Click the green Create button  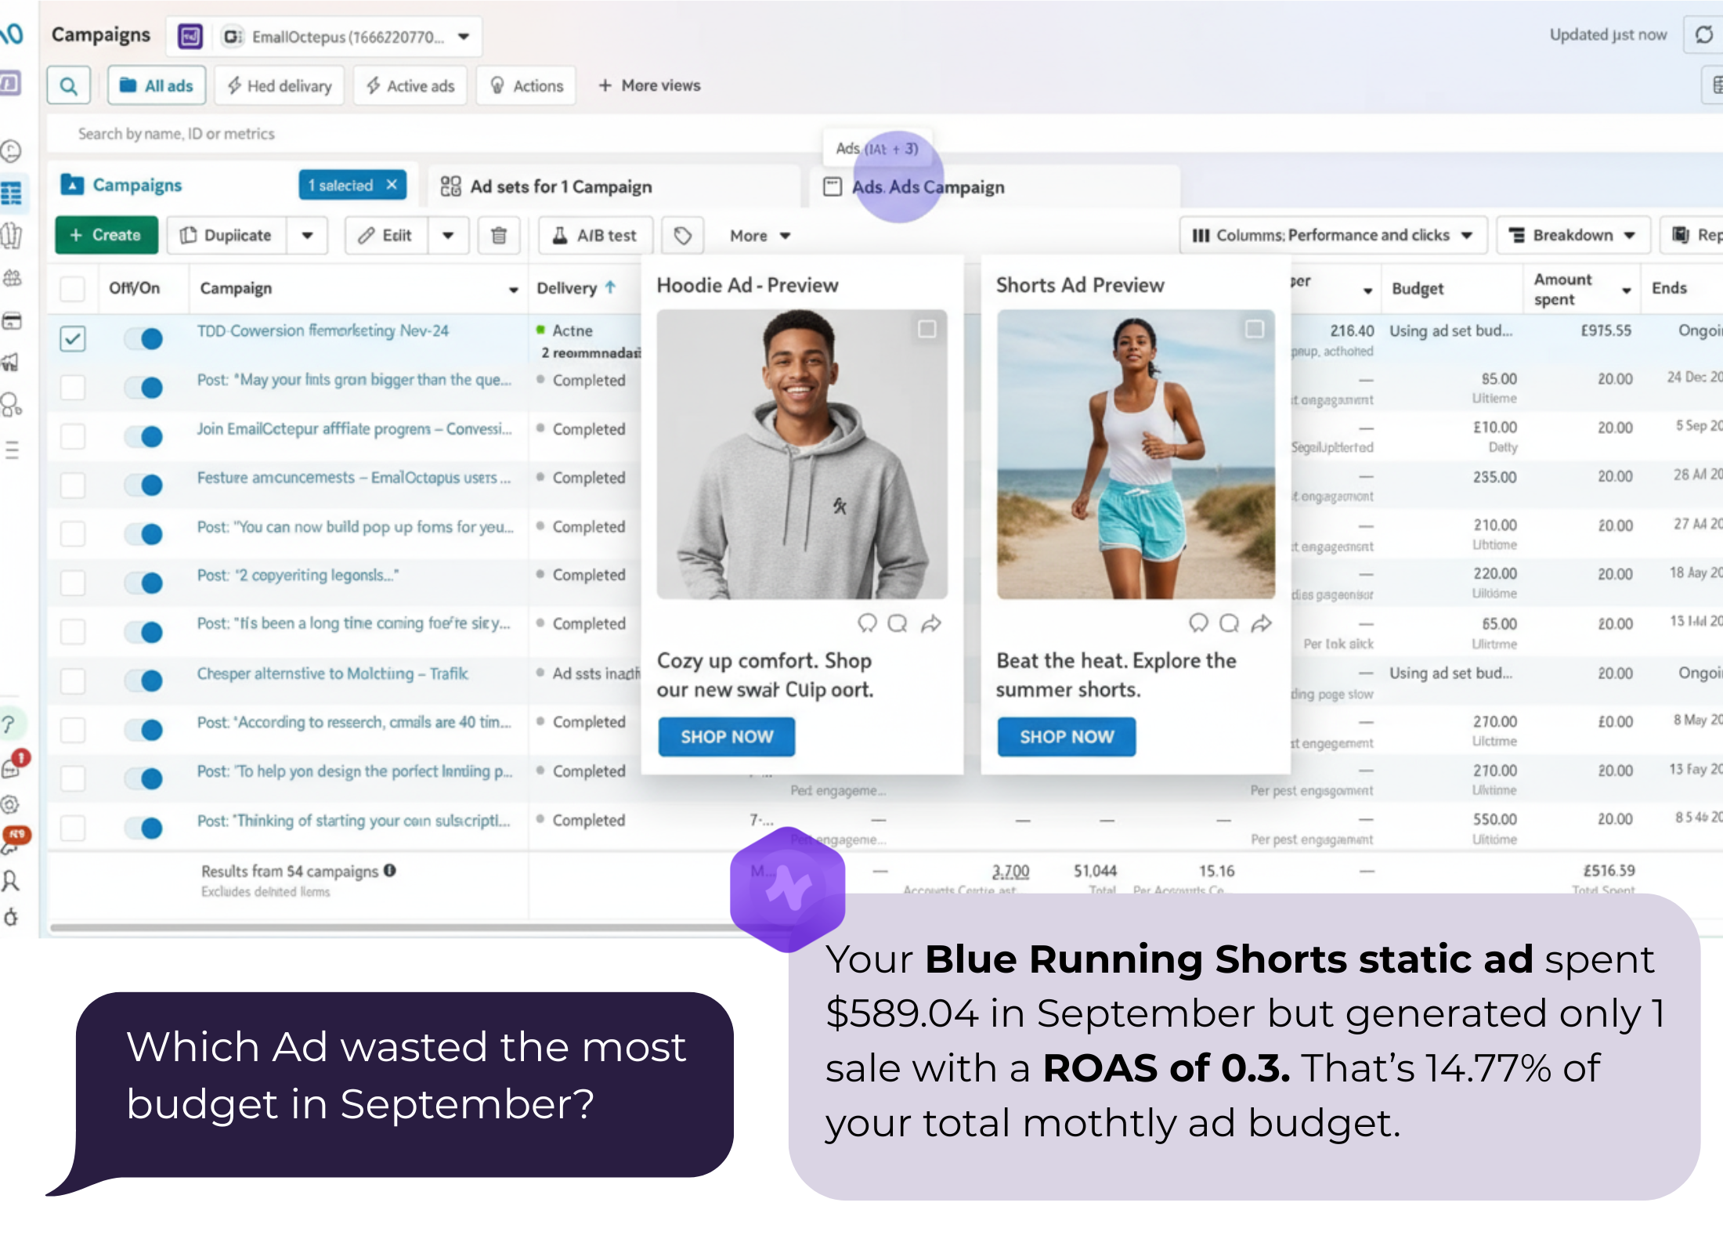(106, 235)
